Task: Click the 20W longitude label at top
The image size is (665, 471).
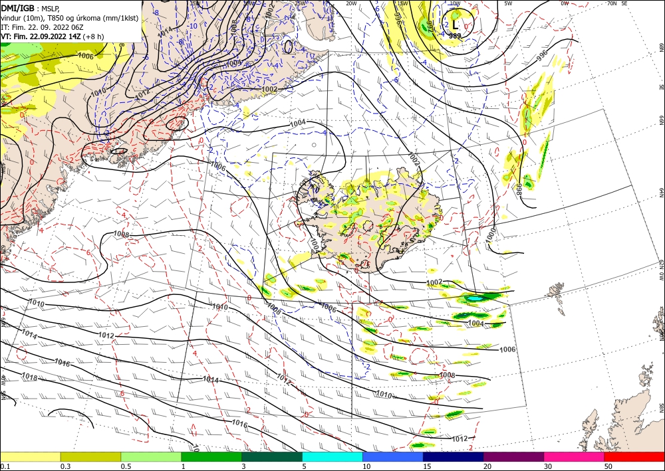Action: [x=351, y=3]
